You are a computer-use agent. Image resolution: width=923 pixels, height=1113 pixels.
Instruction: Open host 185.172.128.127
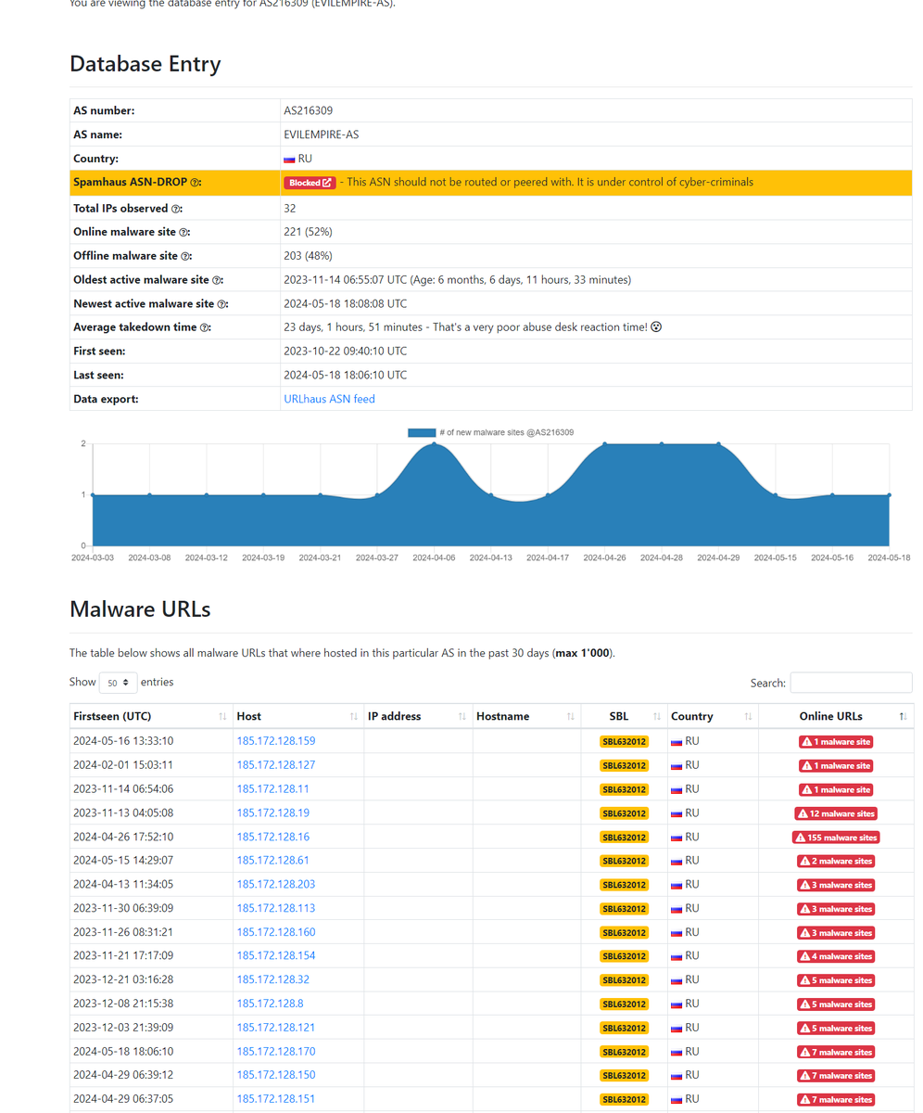point(276,765)
